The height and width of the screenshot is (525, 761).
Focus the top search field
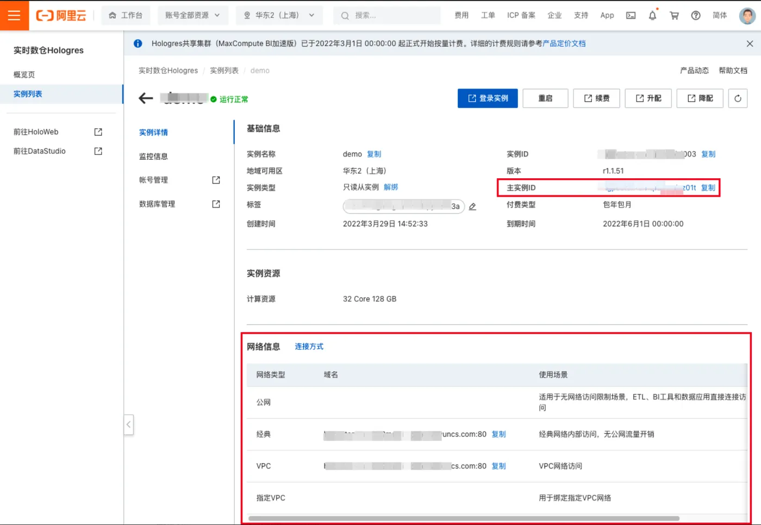[x=387, y=15]
